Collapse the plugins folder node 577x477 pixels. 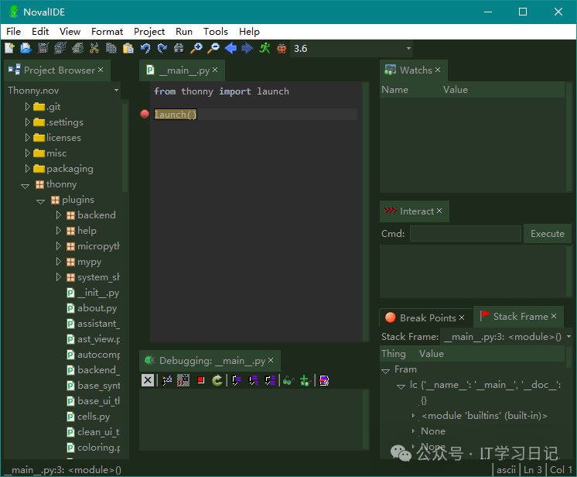[41, 201]
